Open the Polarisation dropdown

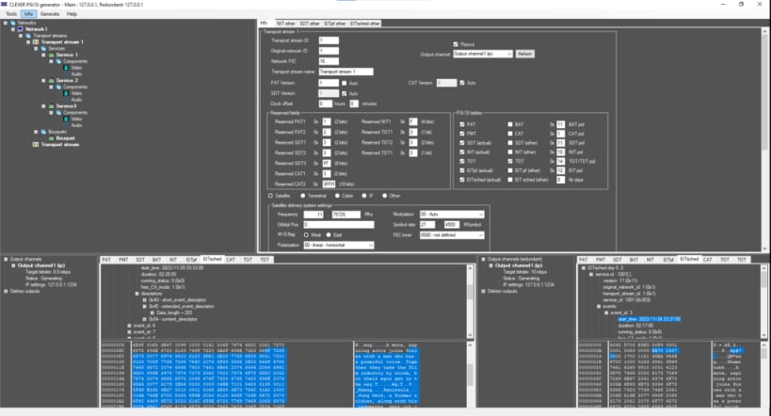pyautogui.click(x=338, y=245)
